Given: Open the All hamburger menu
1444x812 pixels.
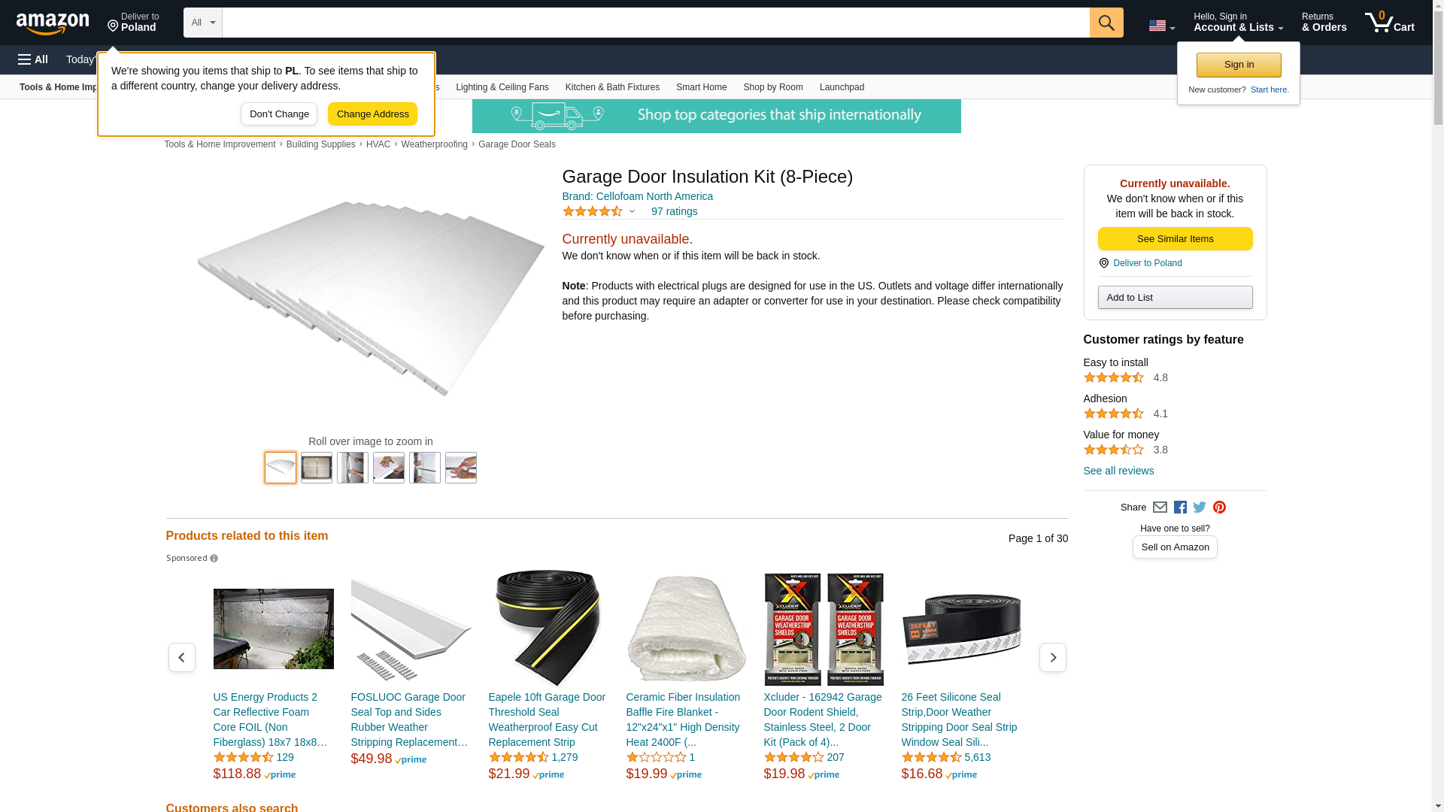Looking at the screenshot, I should point(33,59).
